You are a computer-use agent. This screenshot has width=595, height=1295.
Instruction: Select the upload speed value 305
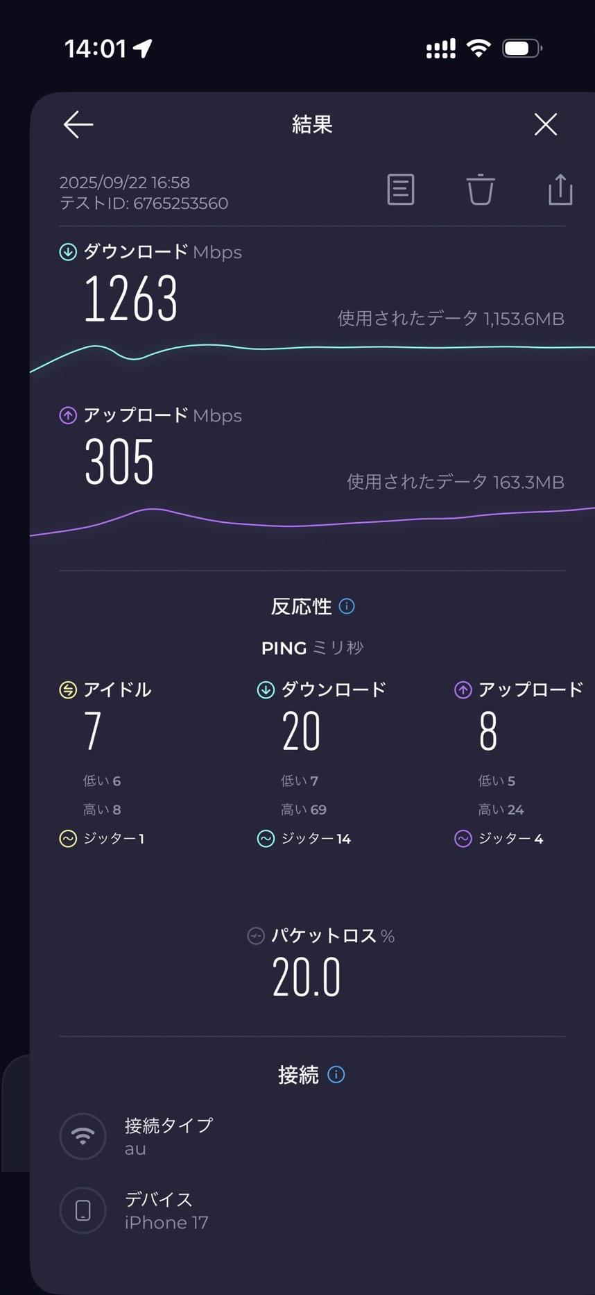point(119,462)
